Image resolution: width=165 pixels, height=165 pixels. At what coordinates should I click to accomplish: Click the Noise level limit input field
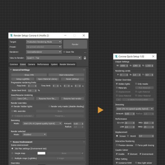click(x=32, y=90)
